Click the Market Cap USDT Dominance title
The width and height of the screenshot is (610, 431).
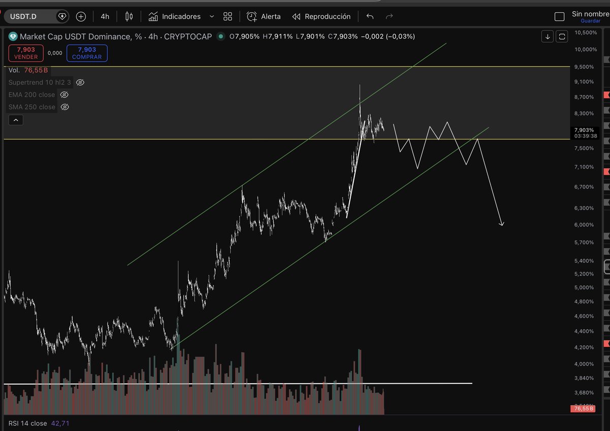point(115,37)
